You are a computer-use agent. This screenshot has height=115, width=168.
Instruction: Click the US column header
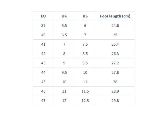click(85, 16)
